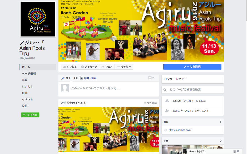The image size is (247, 154).
Task: Expand the 写真 section chevron
Action: [221, 141]
